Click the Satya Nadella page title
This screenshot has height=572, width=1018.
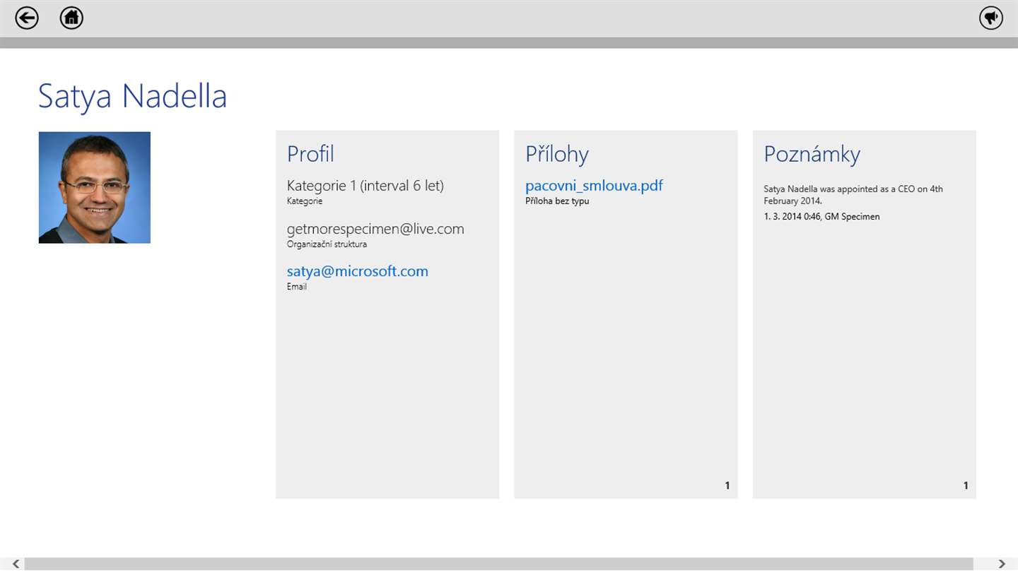133,96
